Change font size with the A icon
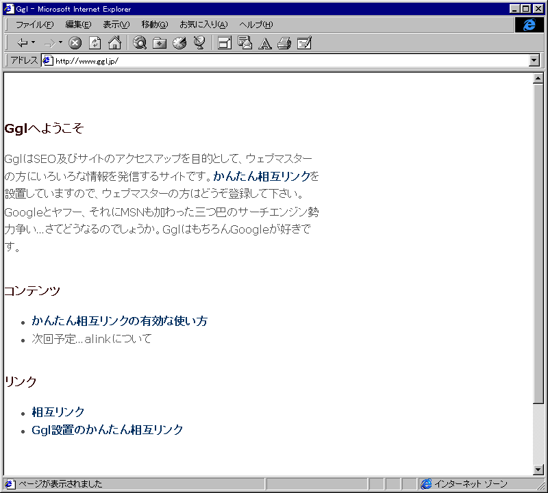 point(265,43)
